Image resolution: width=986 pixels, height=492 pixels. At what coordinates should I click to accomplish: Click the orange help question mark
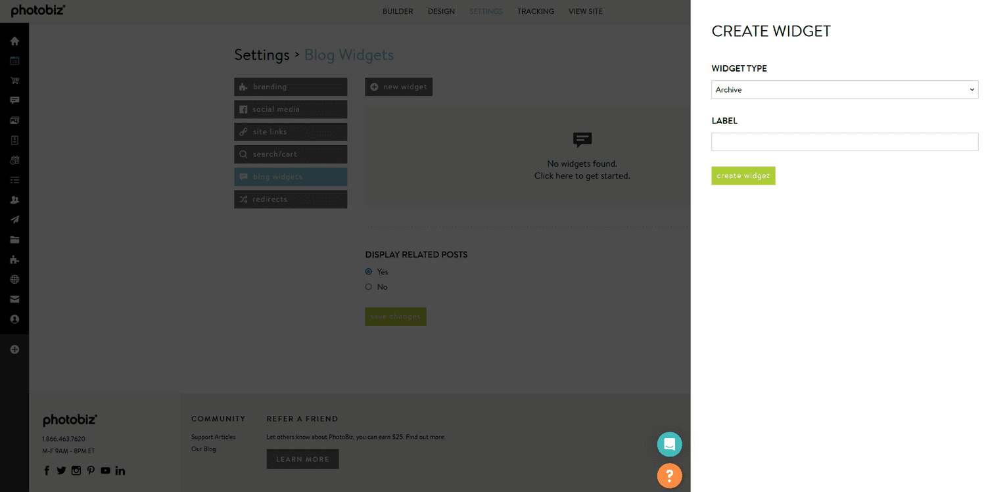tap(669, 476)
